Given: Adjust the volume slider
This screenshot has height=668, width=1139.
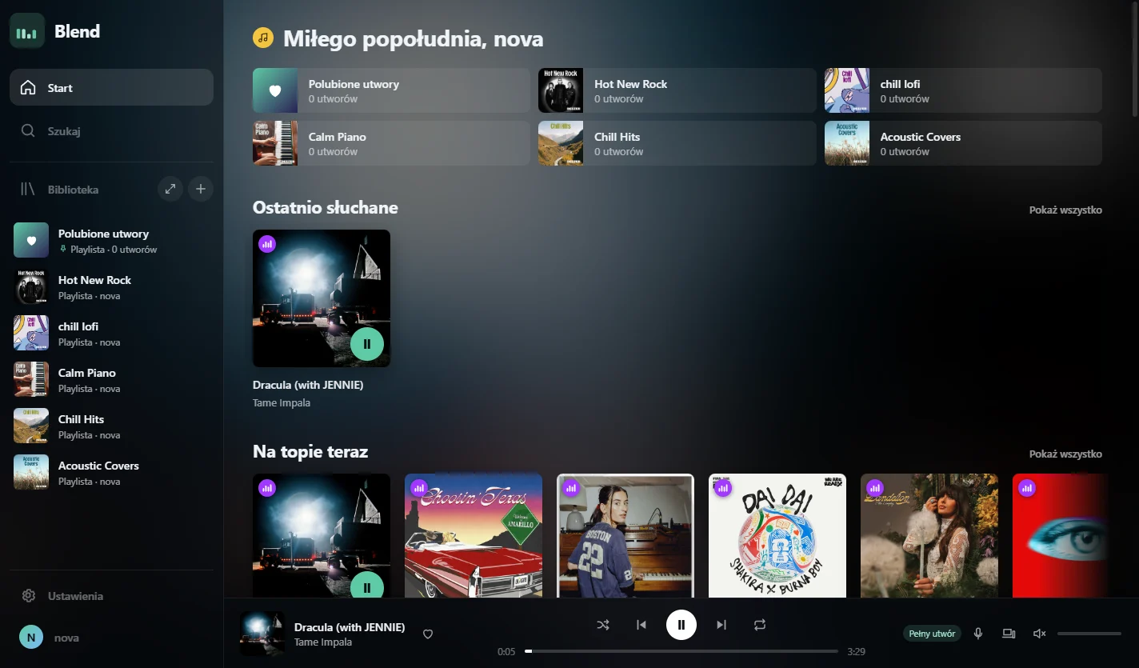Looking at the screenshot, I should pyautogui.click(x=1089, y=634).
